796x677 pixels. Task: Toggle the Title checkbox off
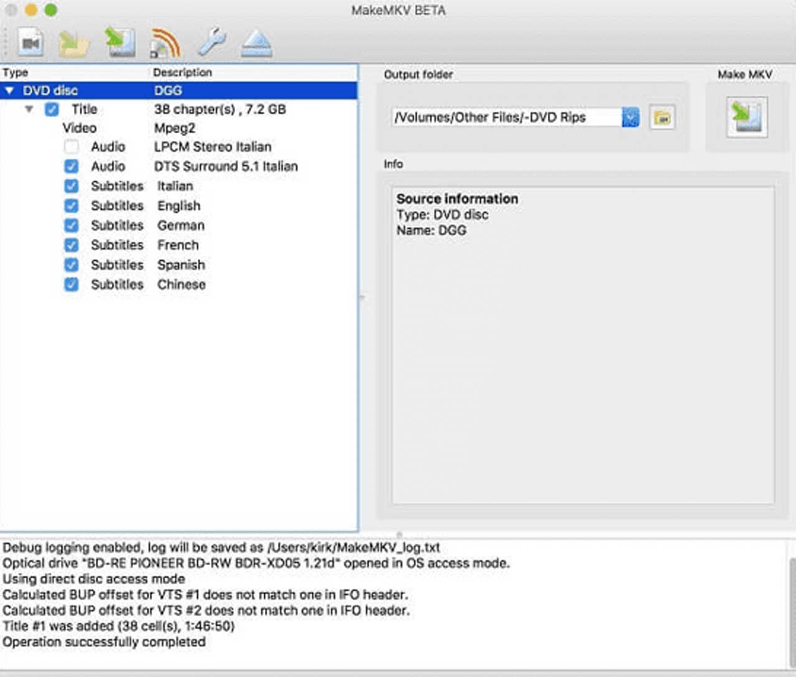(x=52, y=110)
